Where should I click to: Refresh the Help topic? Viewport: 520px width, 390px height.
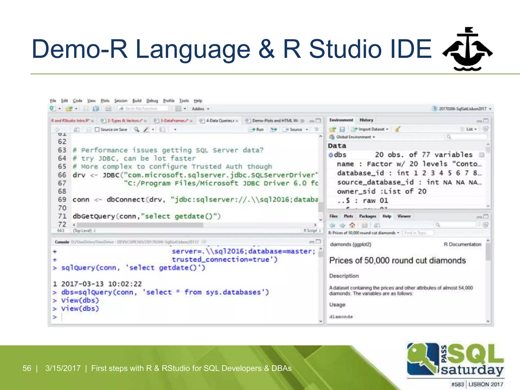coord(485,225)
